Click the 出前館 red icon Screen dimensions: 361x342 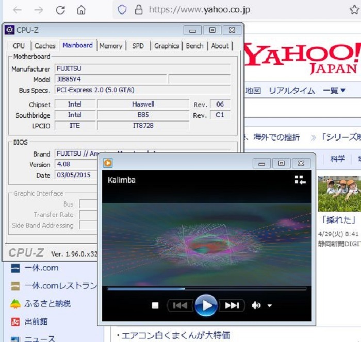click(15, 322)
